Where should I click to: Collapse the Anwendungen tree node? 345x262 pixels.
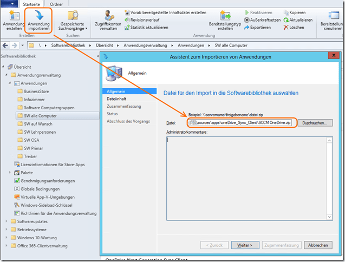click(10, 83)
